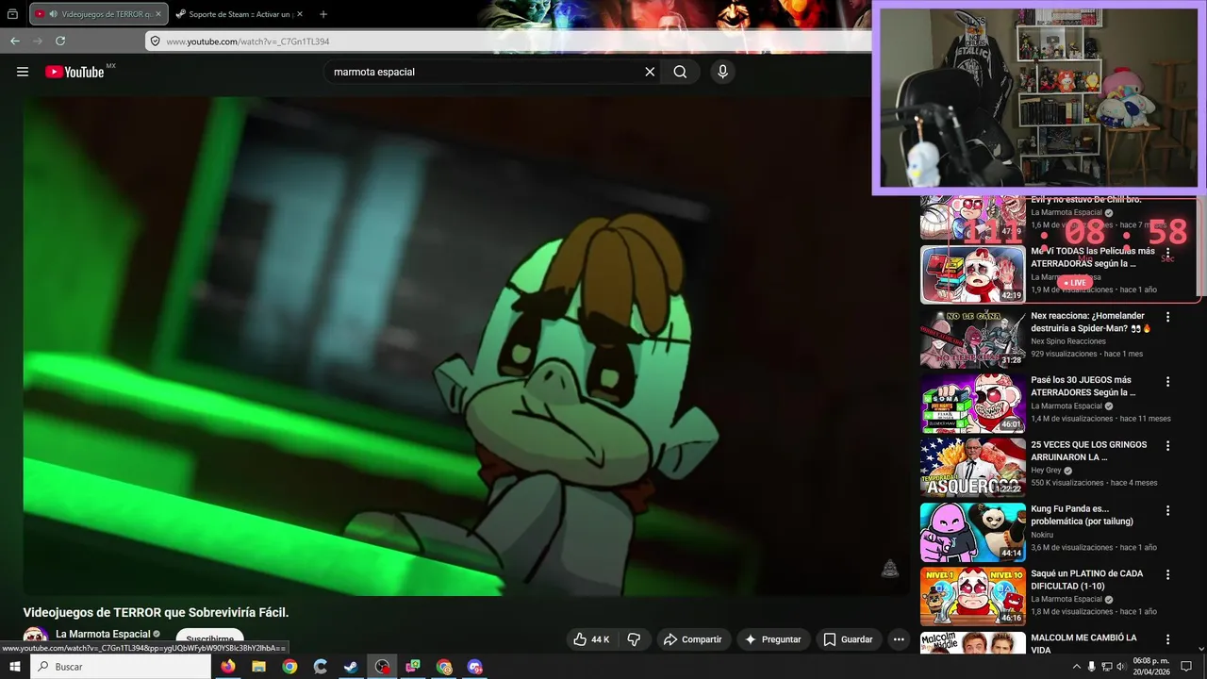Open Kung Fu Panda es problemática title
The image size is (1207, 679).
click(1082, 515)
